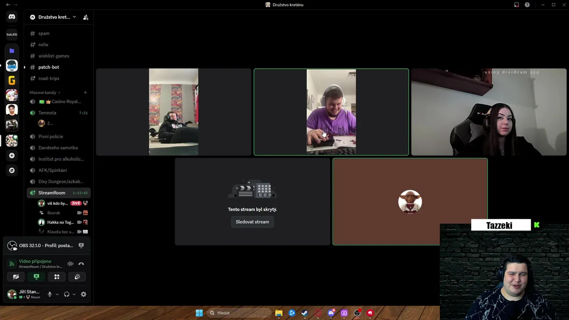This screenshot has height=320, width=569.
Task: Open User Settings gear
Action: point(84,294)
